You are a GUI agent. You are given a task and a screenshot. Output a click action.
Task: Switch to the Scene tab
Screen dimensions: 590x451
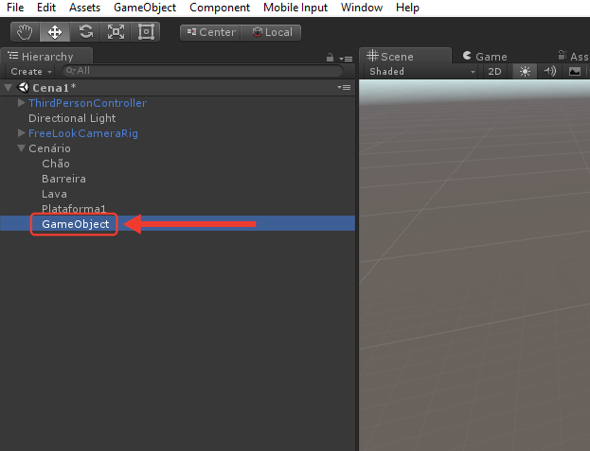pyautogui.click(x=405, y=57)
